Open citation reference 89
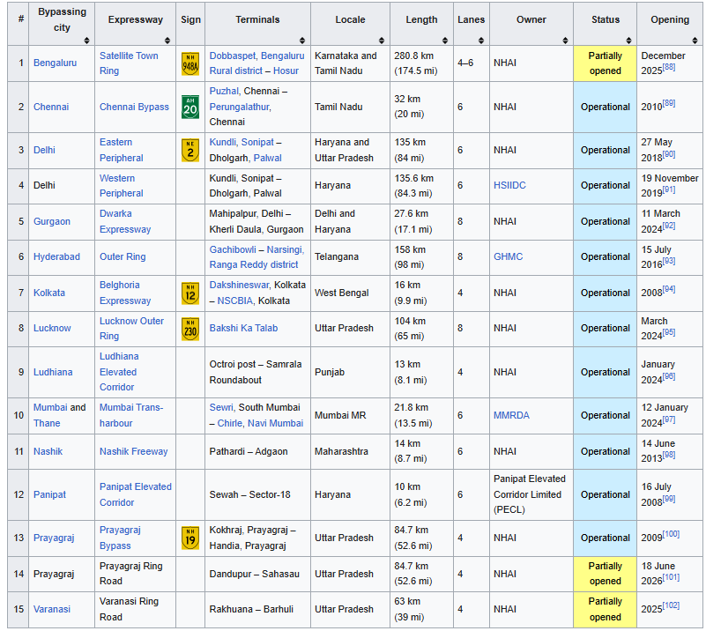 (x=669, y=103)
